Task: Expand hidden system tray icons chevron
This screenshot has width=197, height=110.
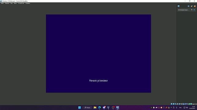Action: point(151,108)
